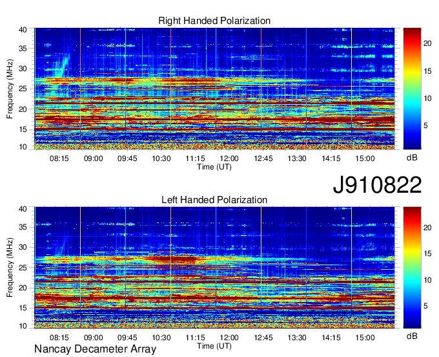Click the 12:45 time tick on lower plot
The width and height of the screenshot is (439, 357).
tap(263, 338)
